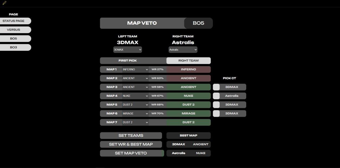Click the 3DMAX ANCIENT best map row
Screen dimensions: 340x168
(x=189, y=144)
